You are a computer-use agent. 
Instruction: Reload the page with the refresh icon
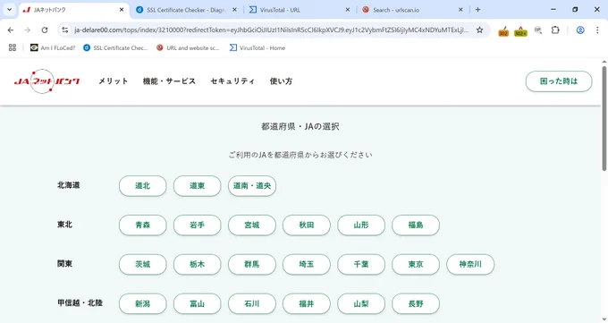(x=45, y=30)
